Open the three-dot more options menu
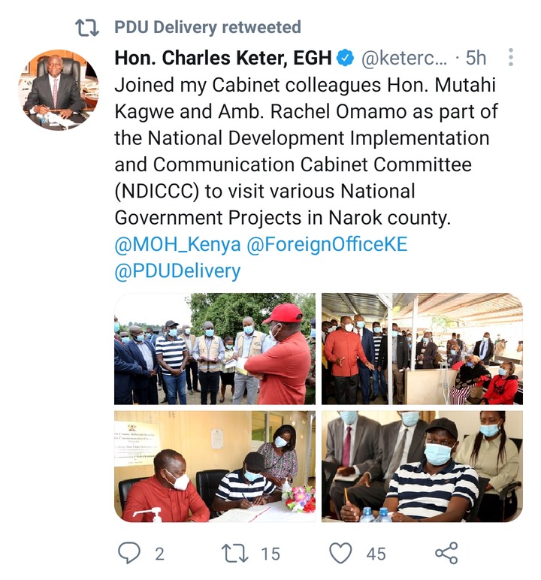The width and height of the screenshot is (541, 580). tap(511, 57)
